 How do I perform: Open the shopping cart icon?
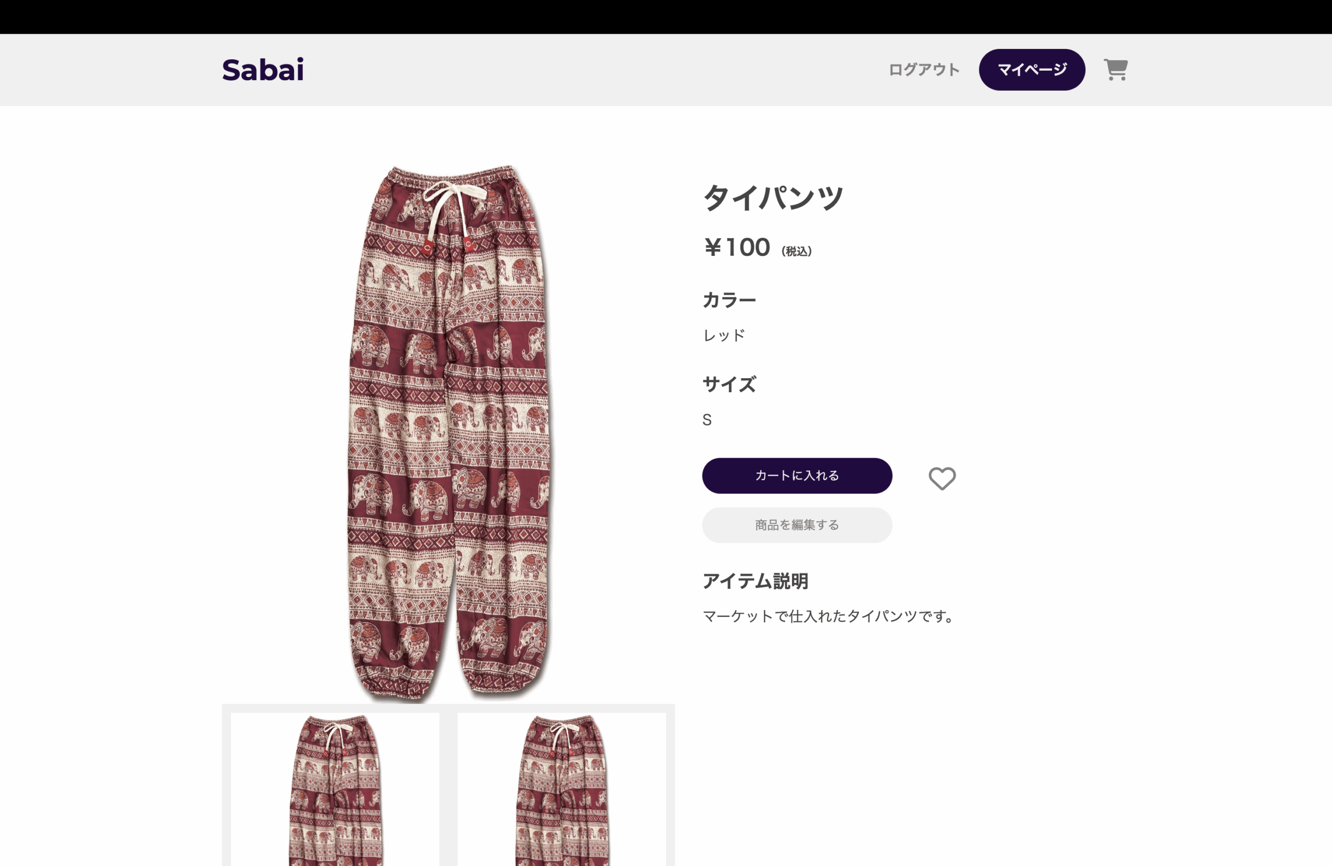click(1116, 69)
